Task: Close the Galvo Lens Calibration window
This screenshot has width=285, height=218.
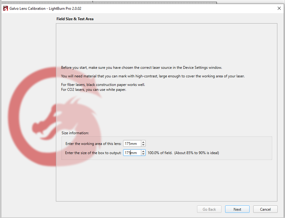Action: click(279, 8)
